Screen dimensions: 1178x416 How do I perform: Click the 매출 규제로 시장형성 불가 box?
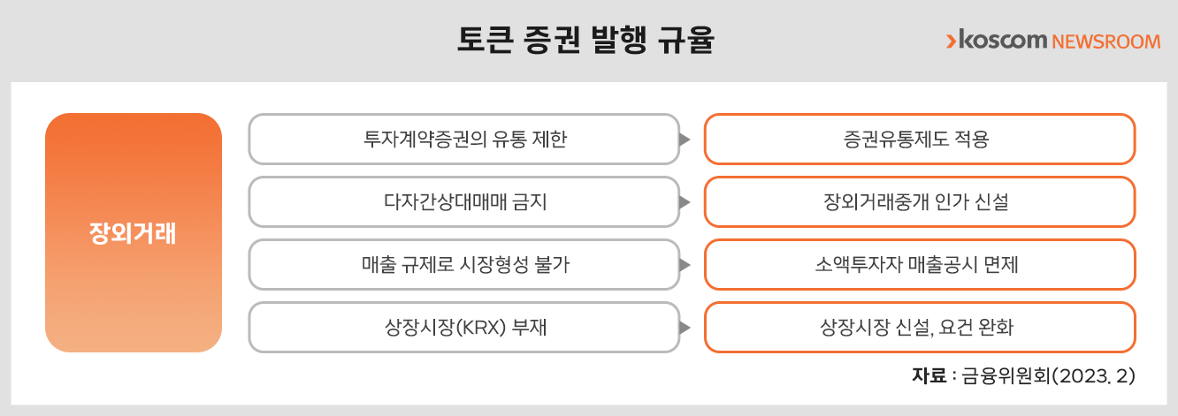click(x=464, y=265)
